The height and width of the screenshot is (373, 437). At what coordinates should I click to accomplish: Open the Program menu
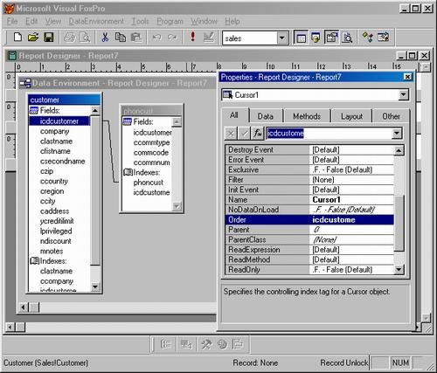click(x=170, y=21)
